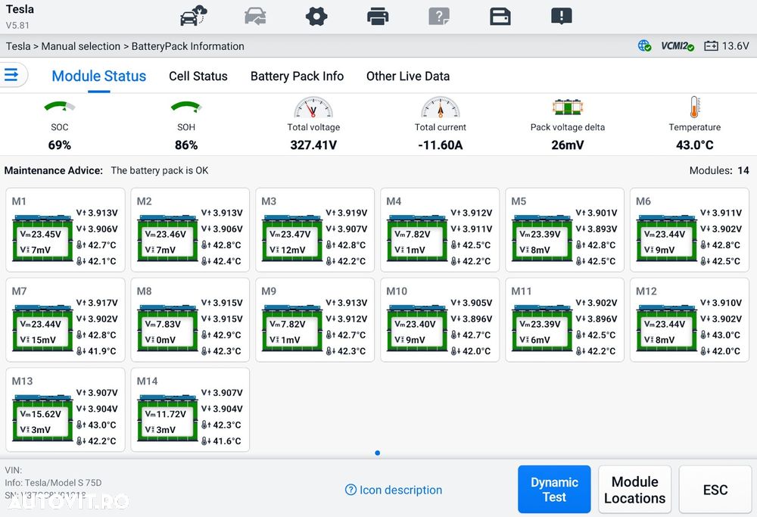Viewport: 757px width, 517px height.
Task: Click the total current -11.60A value
Action: tap(441, 145)
